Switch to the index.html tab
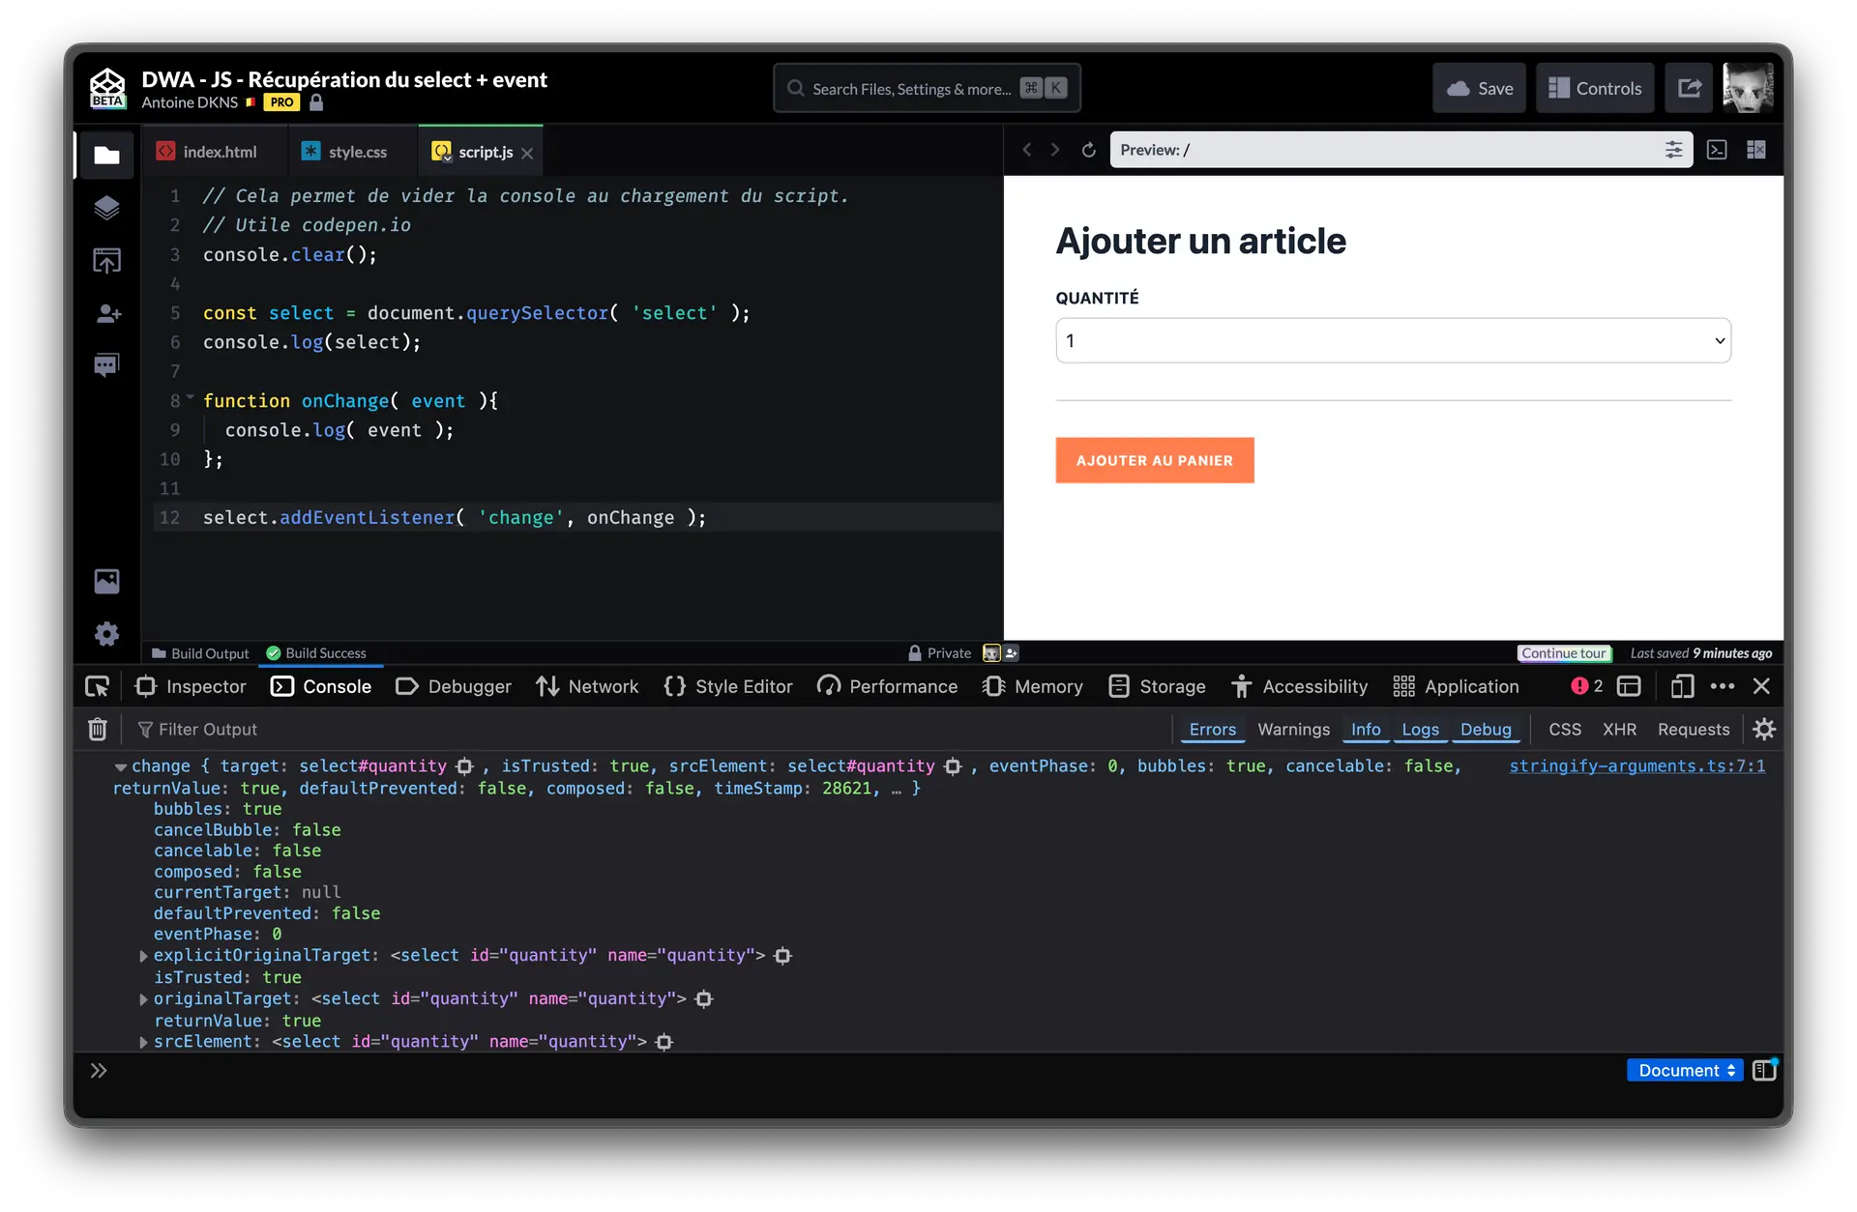Viewport: 1857px width, 1212px height. pyautogui.click(x=209, y=152)
